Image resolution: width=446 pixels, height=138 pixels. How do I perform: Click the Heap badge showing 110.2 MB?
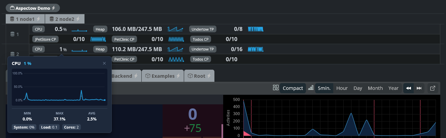[100, 49]
